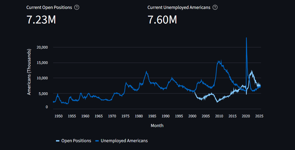Click the 1985 x-axis year label

(x=152, y=116)
